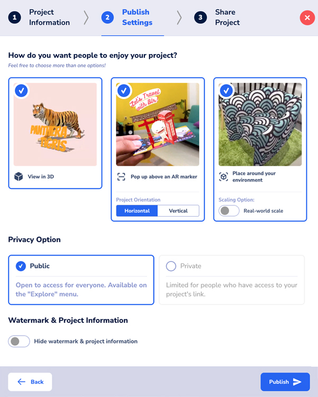Click the step 3 number circle
The width and height of the screenshot is (318, 397).
tap(200, 17)
